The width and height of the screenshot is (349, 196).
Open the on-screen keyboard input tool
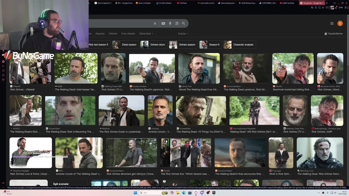163,23
